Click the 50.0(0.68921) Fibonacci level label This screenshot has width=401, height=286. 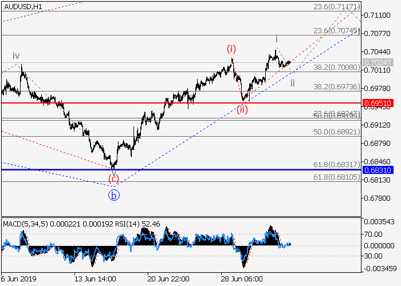coord(337,132)
